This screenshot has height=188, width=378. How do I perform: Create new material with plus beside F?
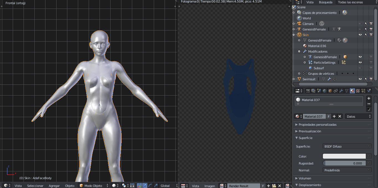(334, 117)
